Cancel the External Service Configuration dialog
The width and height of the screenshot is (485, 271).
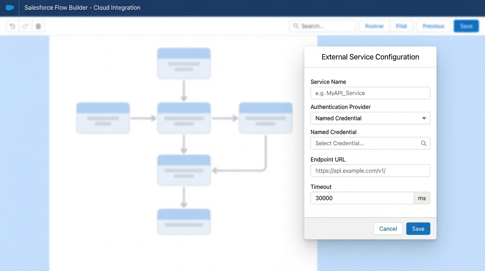point(388,229)
